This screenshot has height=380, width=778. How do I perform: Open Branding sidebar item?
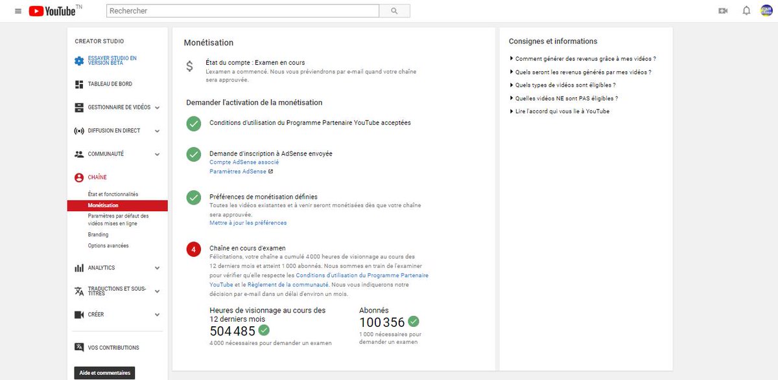(x=98, y=234)
